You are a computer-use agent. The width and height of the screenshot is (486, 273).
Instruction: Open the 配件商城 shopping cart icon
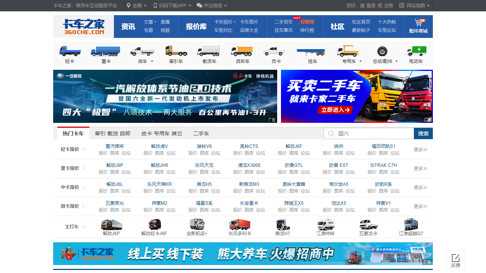tap(418, 23)
